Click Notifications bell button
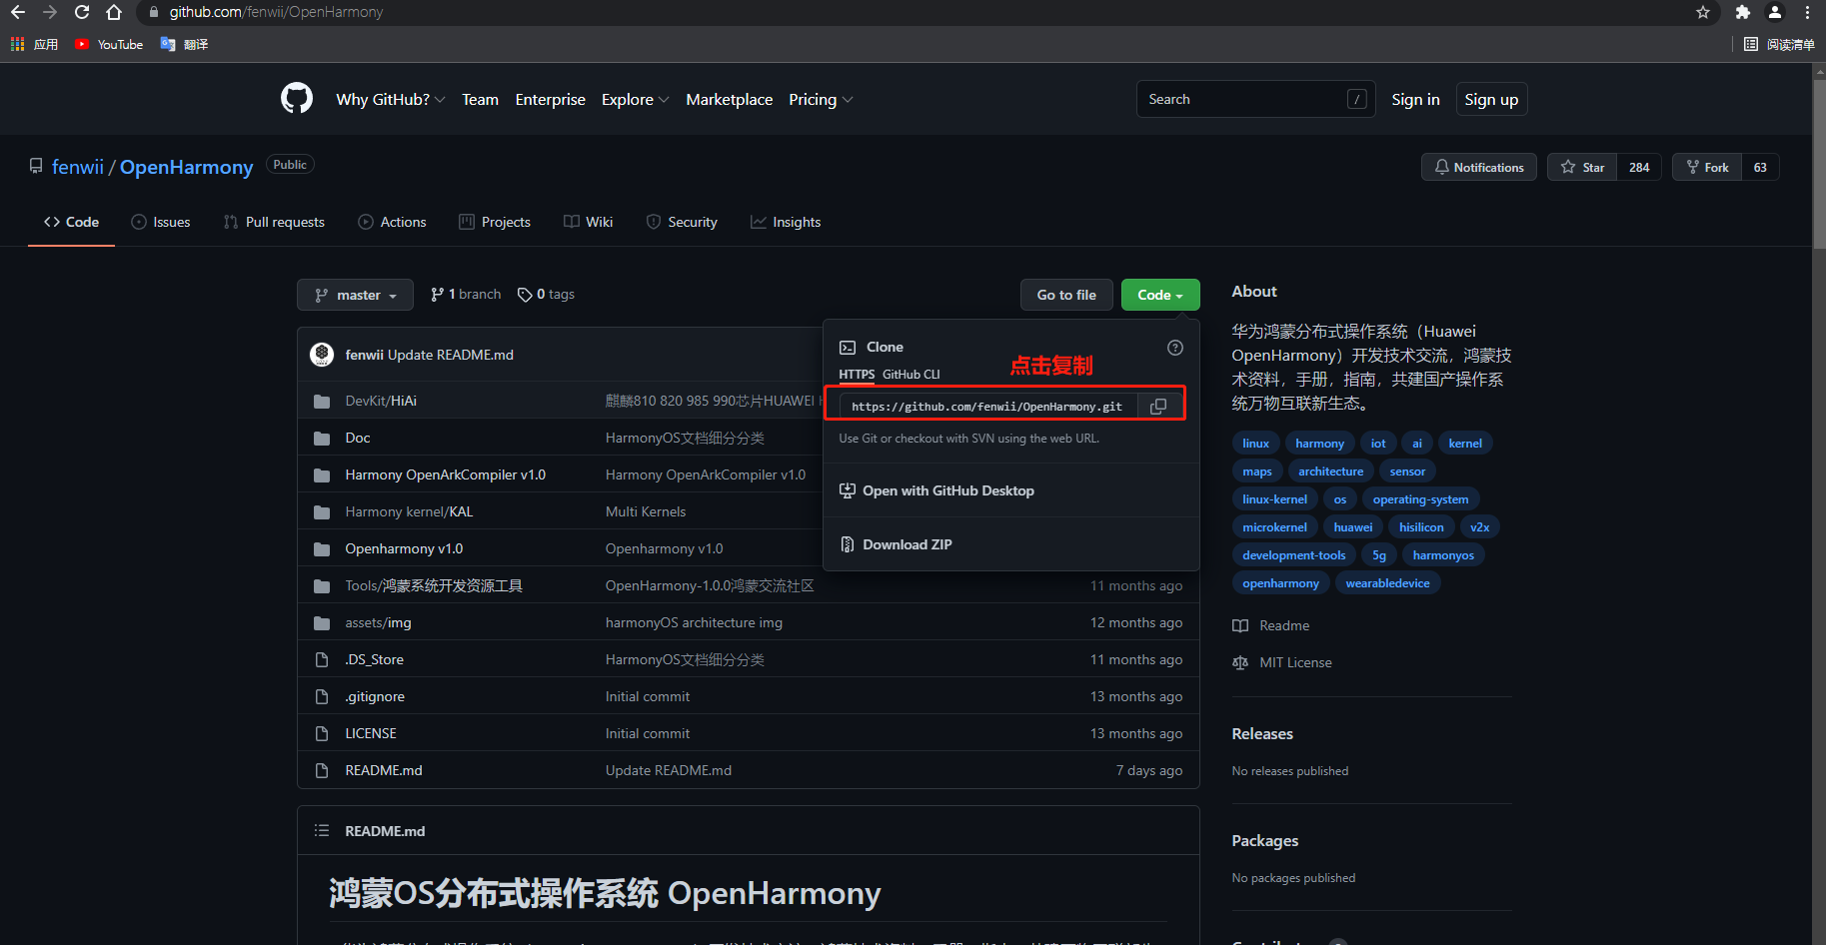Viewport: 1826px width, 945px height. [x=1479, y=167]
